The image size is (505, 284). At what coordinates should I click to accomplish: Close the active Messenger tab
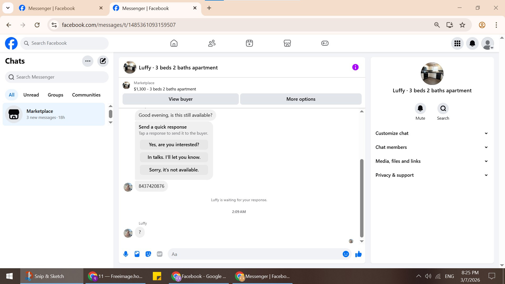click(x=195, y=8)
